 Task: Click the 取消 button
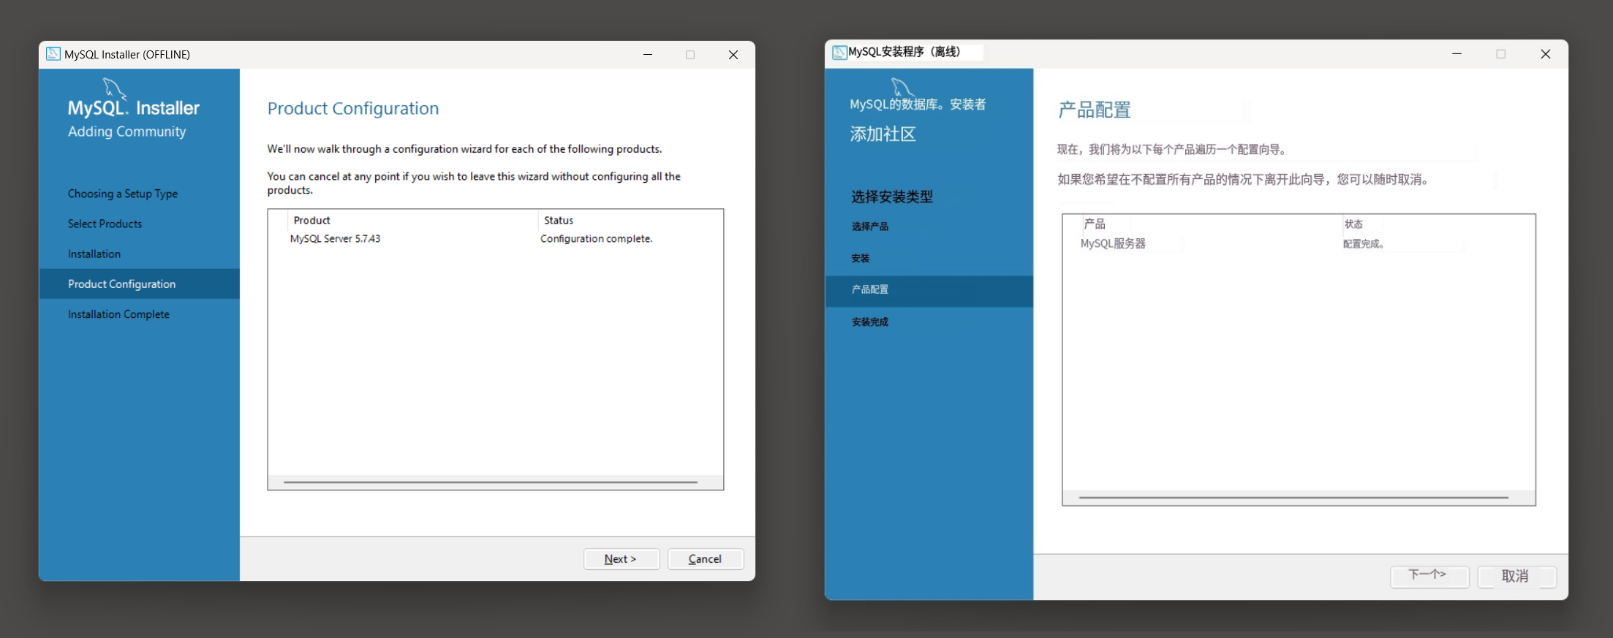[1516, 576]
